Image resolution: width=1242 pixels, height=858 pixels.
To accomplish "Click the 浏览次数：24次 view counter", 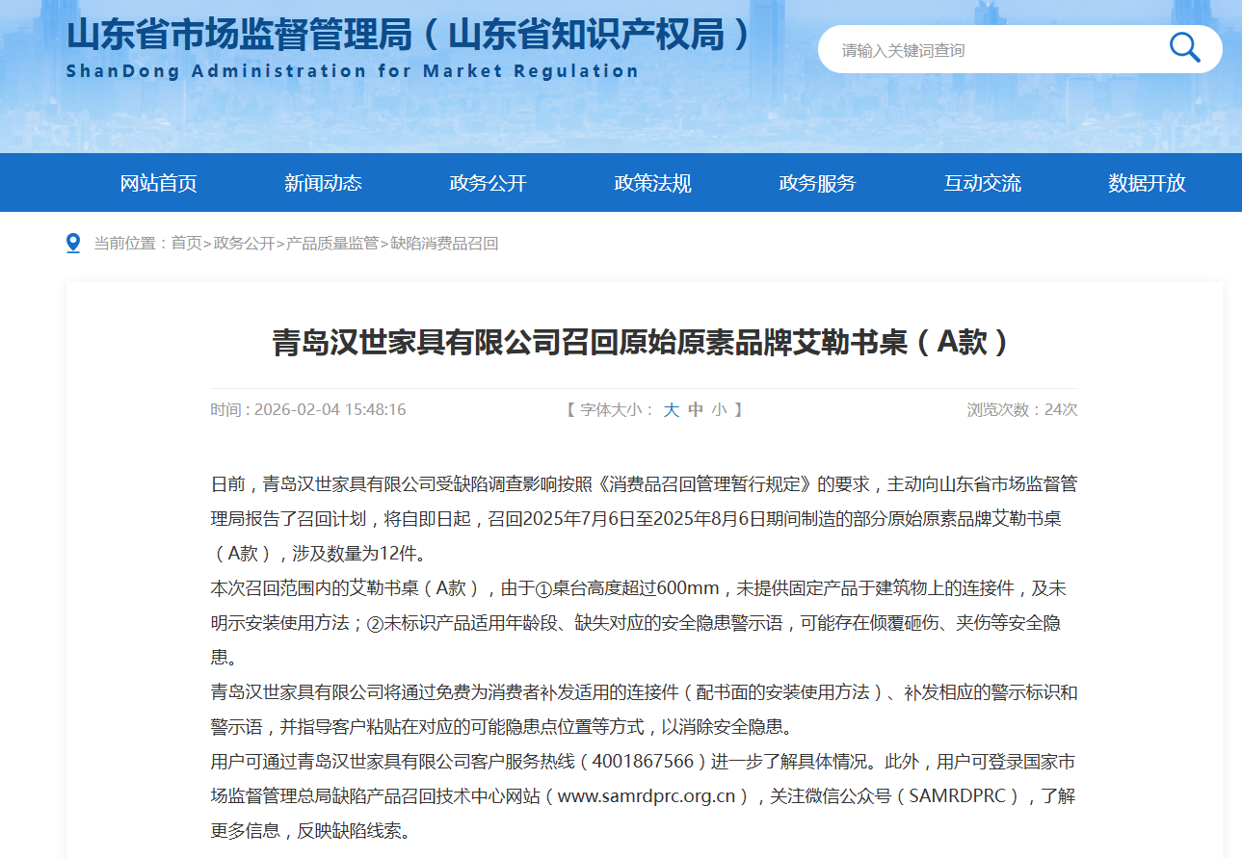I will coord(1022,410).
